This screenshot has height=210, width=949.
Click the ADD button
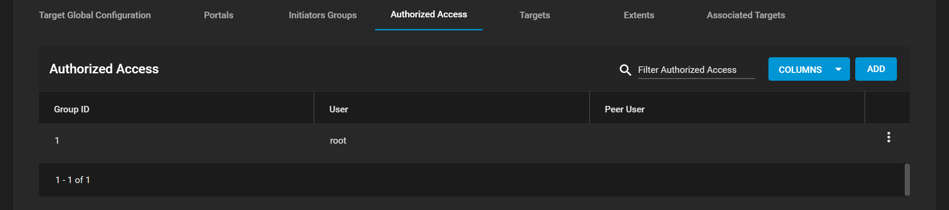click(x=876, y=69)
